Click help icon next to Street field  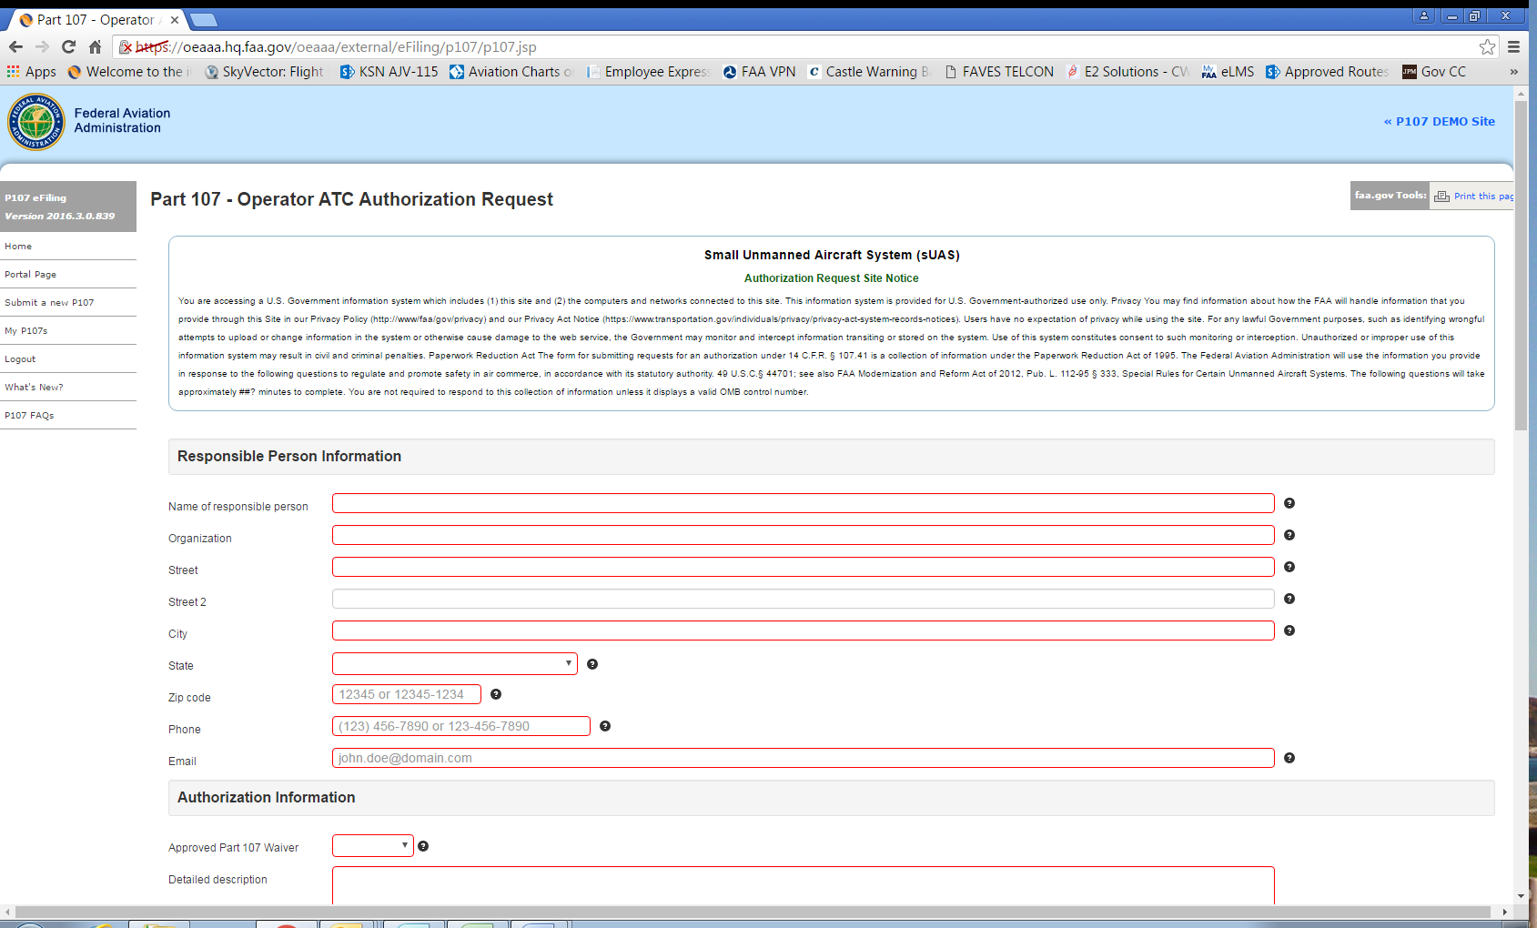pos(1289,567)
